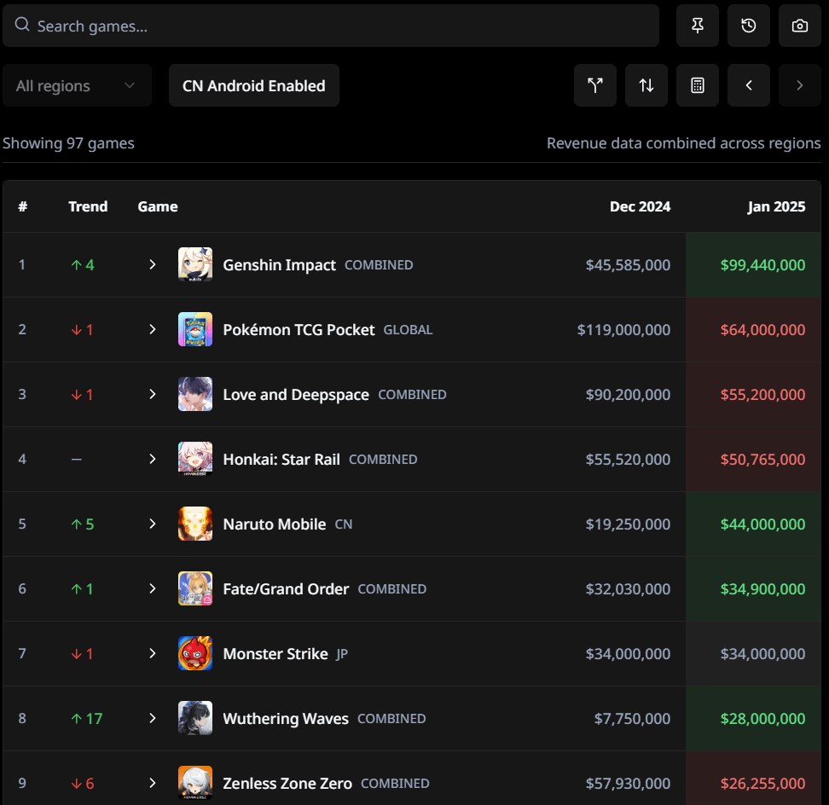Click the Jan 2025 column header
This screenshot has width=829, height=805.
[x=776, y=206]
